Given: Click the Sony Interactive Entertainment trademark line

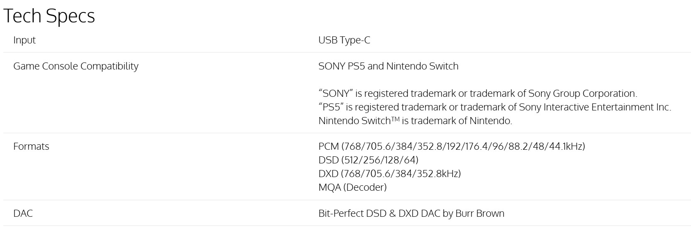Looking at the screenshot, I should pyautogui.click(x=494, y=107).
